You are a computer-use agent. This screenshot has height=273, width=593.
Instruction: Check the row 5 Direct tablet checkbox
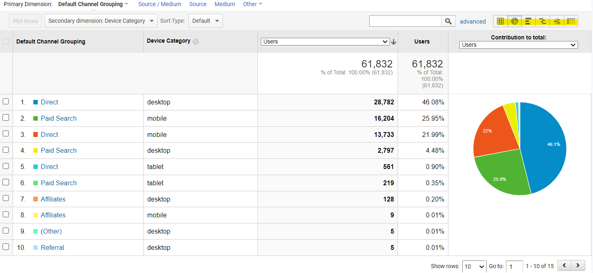tap(6, 166)
